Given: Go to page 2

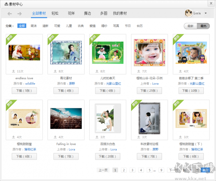Looking at the screenshot, I should pos(124,170).
